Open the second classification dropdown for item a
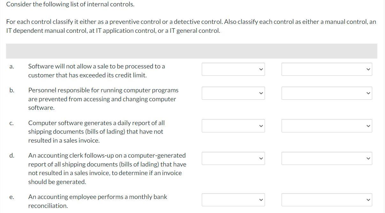The height and width of the screenshot is (213, 385). tap(327, 69)
